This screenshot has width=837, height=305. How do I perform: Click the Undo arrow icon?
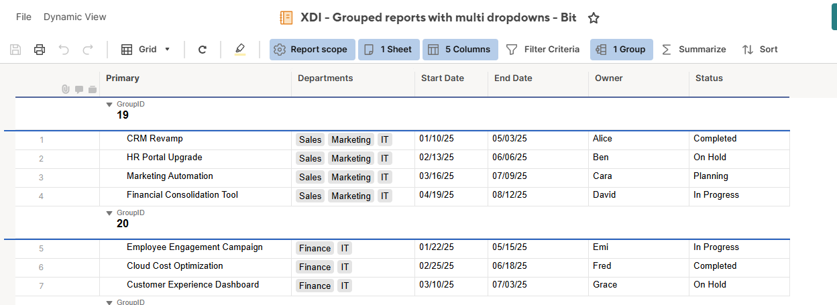tap(64, 50)
